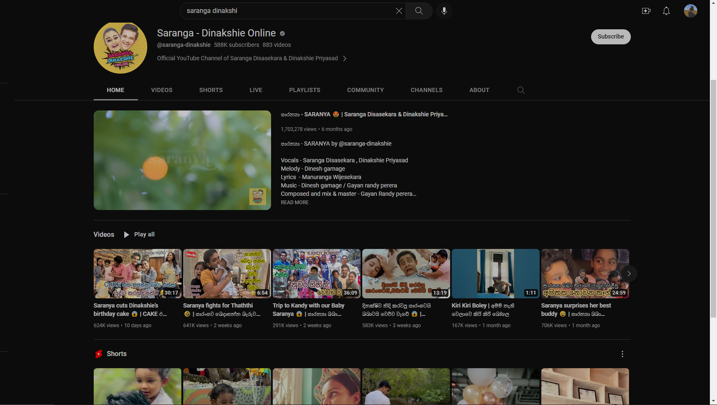This screenshot has width=717, height=405.
Task: Click the '1,703,278 views' text
Action: click(x=299, y=129)
